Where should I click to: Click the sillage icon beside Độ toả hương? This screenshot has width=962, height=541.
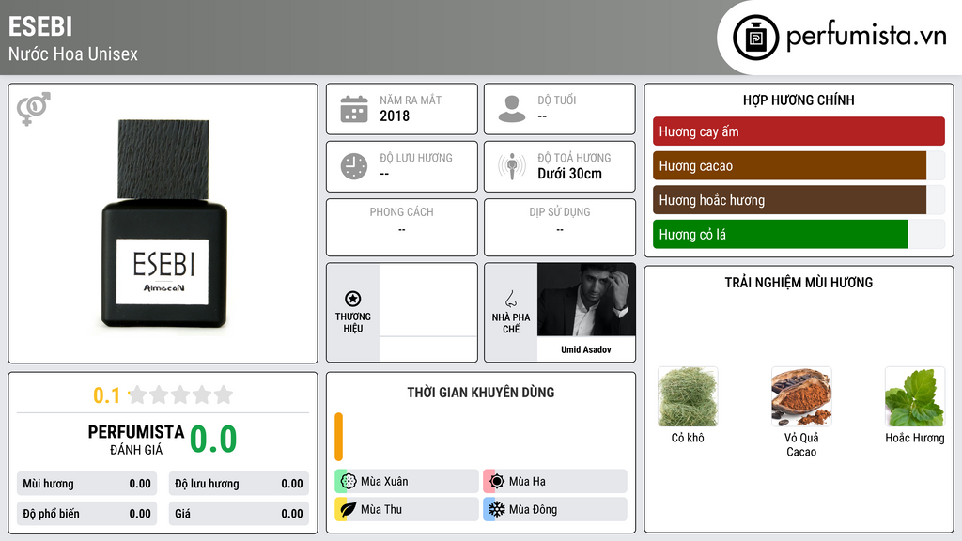[512, 166]
